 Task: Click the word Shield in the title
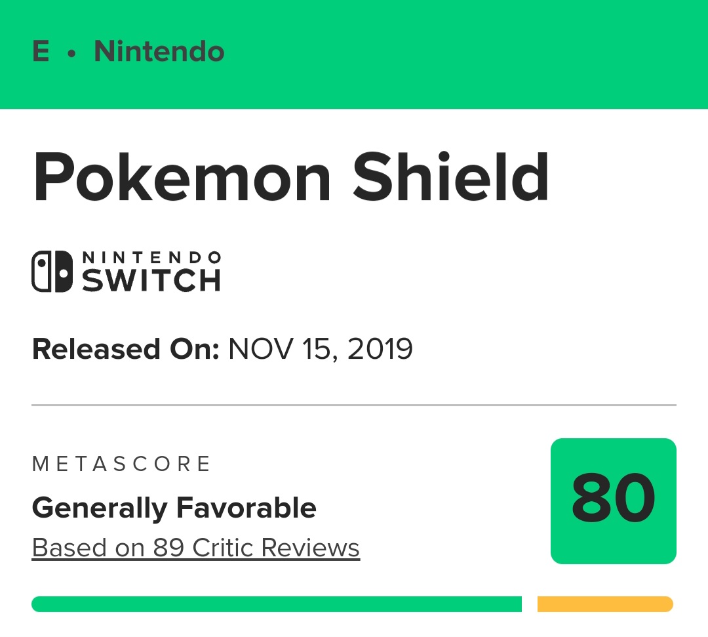[x=450, y=176]
